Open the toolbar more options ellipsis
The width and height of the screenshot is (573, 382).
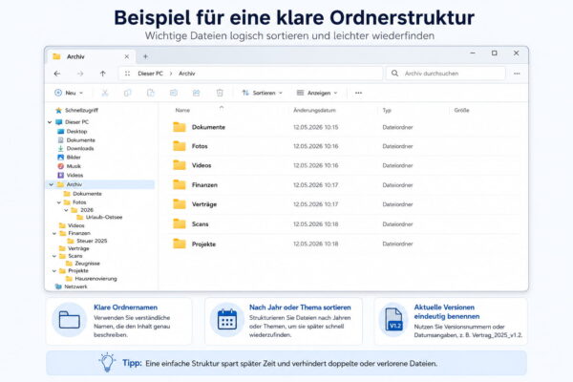[x=358, y=93]
